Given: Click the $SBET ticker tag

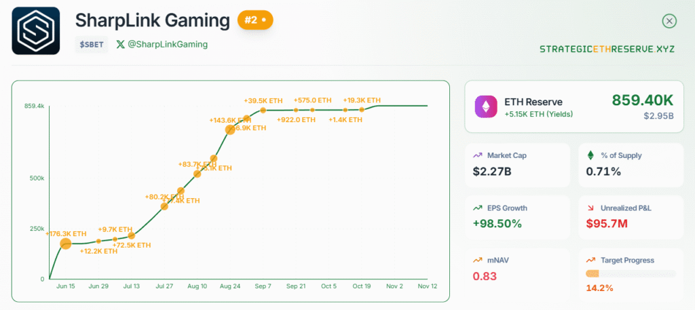Looking at the screenshot, I should click(91, 45).
